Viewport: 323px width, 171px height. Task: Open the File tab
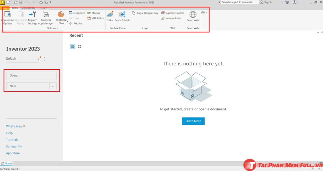tap(5, 8)
